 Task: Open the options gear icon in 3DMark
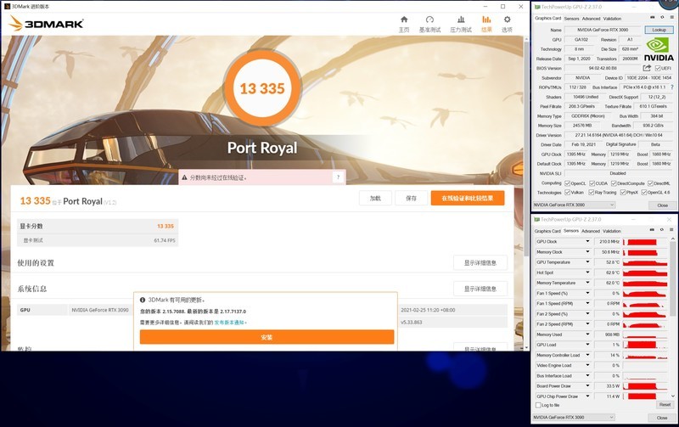point(507,20)
